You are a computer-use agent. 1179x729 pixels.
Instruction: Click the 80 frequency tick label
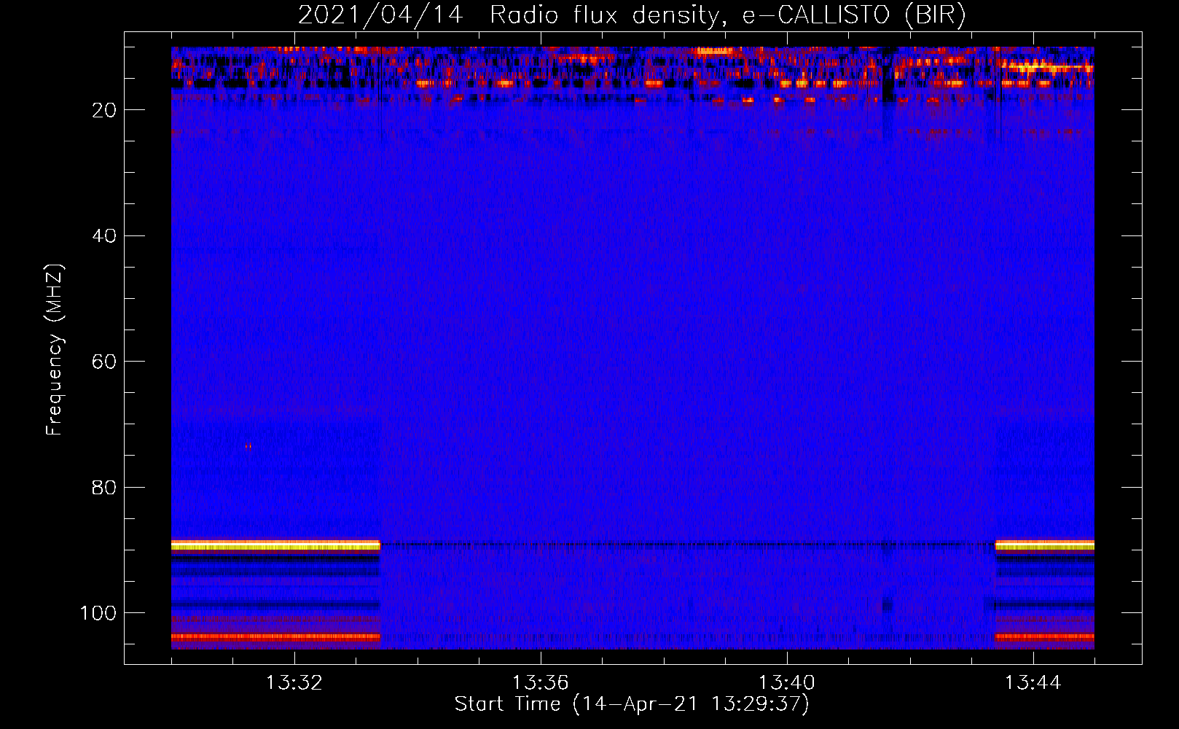104,488
